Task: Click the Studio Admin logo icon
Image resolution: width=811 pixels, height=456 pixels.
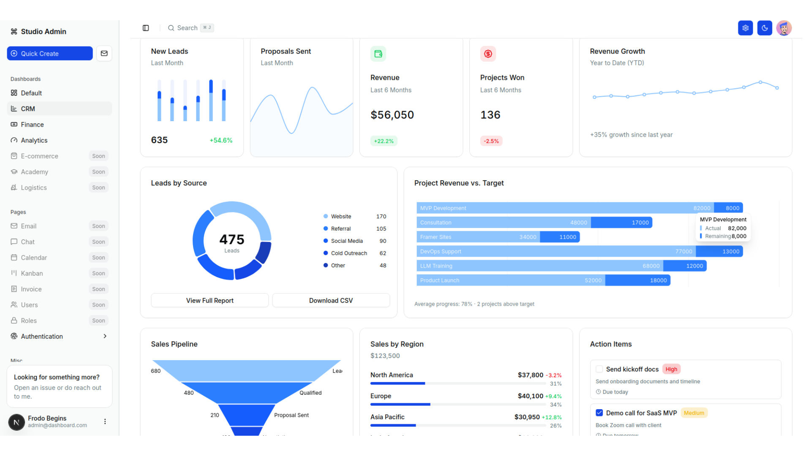Action: click(14, 32)
